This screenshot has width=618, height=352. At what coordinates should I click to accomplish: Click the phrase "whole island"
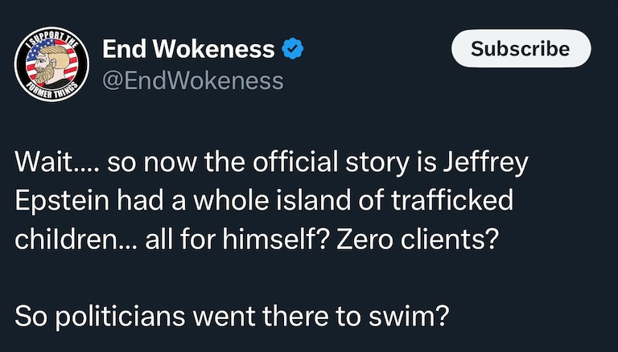point(264,201)
